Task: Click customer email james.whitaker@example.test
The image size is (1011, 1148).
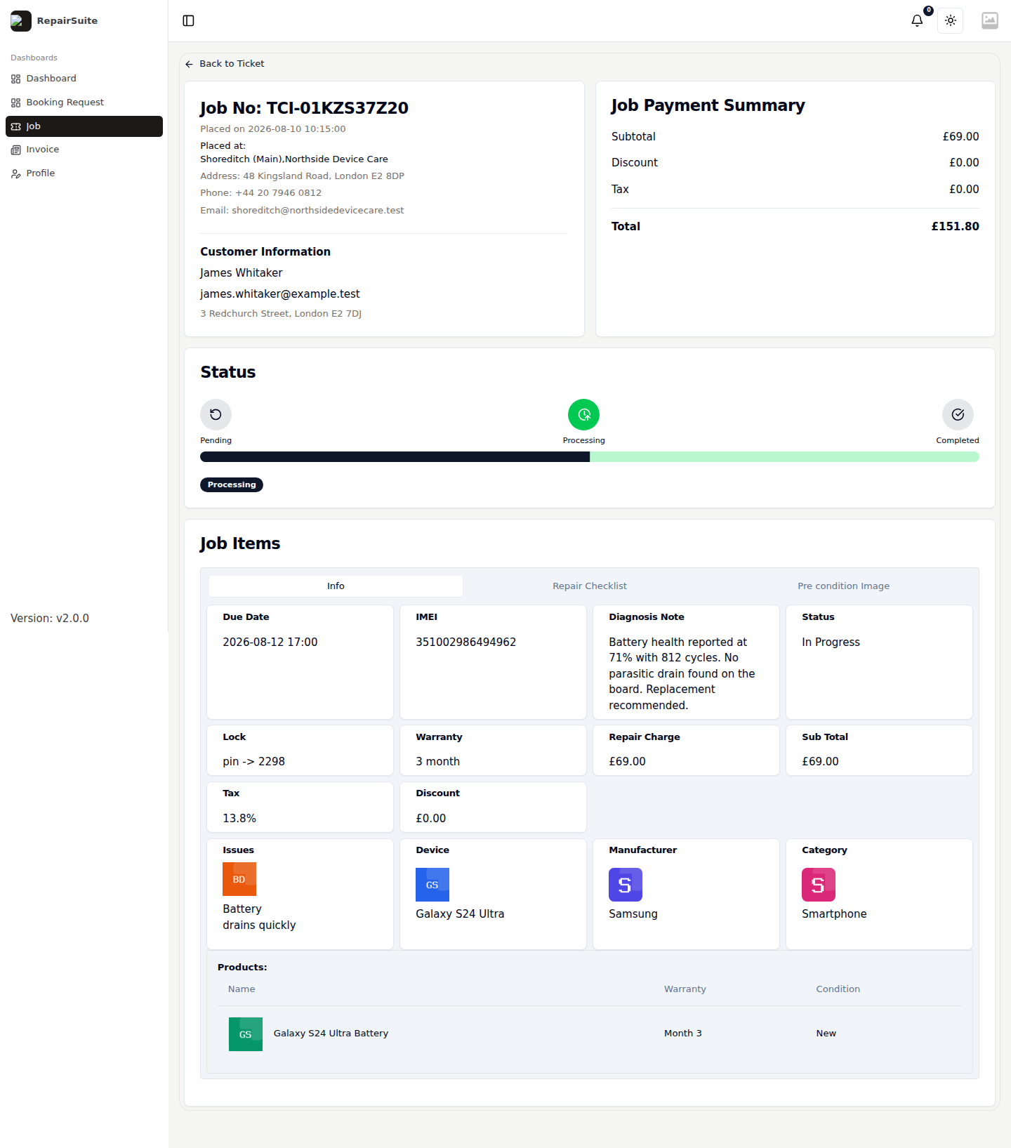Action: pyautogui.click(x=279, y=294)
